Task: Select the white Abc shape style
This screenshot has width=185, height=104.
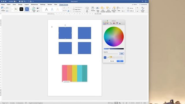Action: [x=16, y=9]
